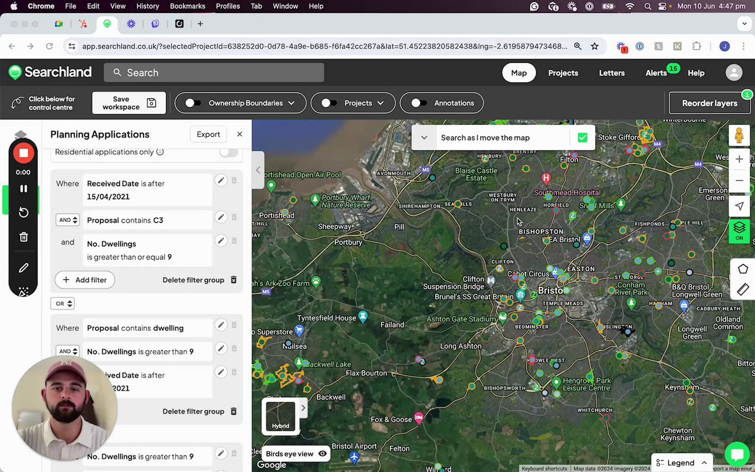The image size is (755, 472).
Task: Select the Hybrid map thumbnail
Action: coord(280,415)
